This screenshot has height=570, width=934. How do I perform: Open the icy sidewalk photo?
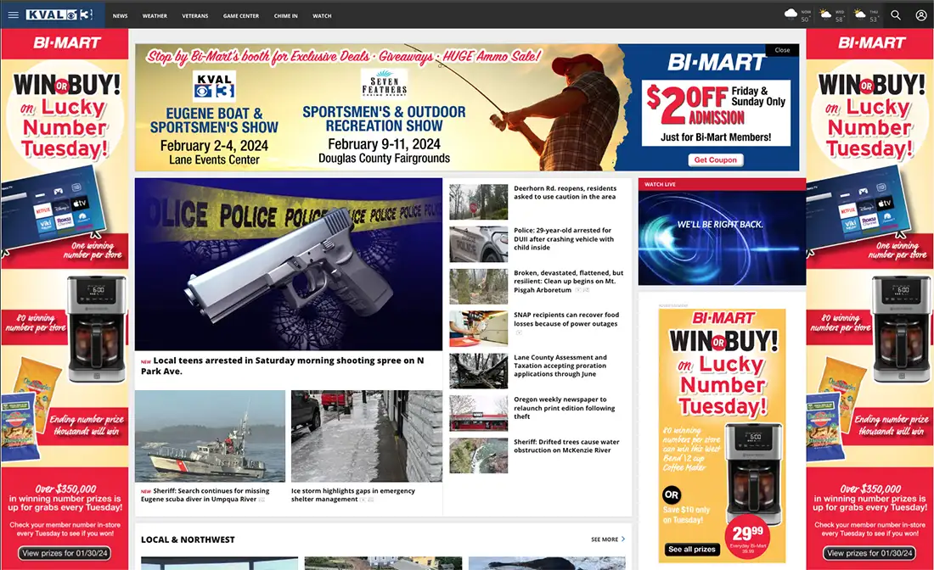pos(366,435)
